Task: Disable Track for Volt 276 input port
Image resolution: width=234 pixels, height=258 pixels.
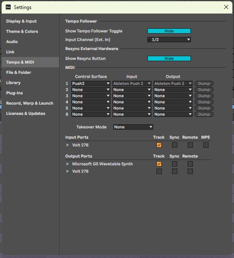Action: 159,145
